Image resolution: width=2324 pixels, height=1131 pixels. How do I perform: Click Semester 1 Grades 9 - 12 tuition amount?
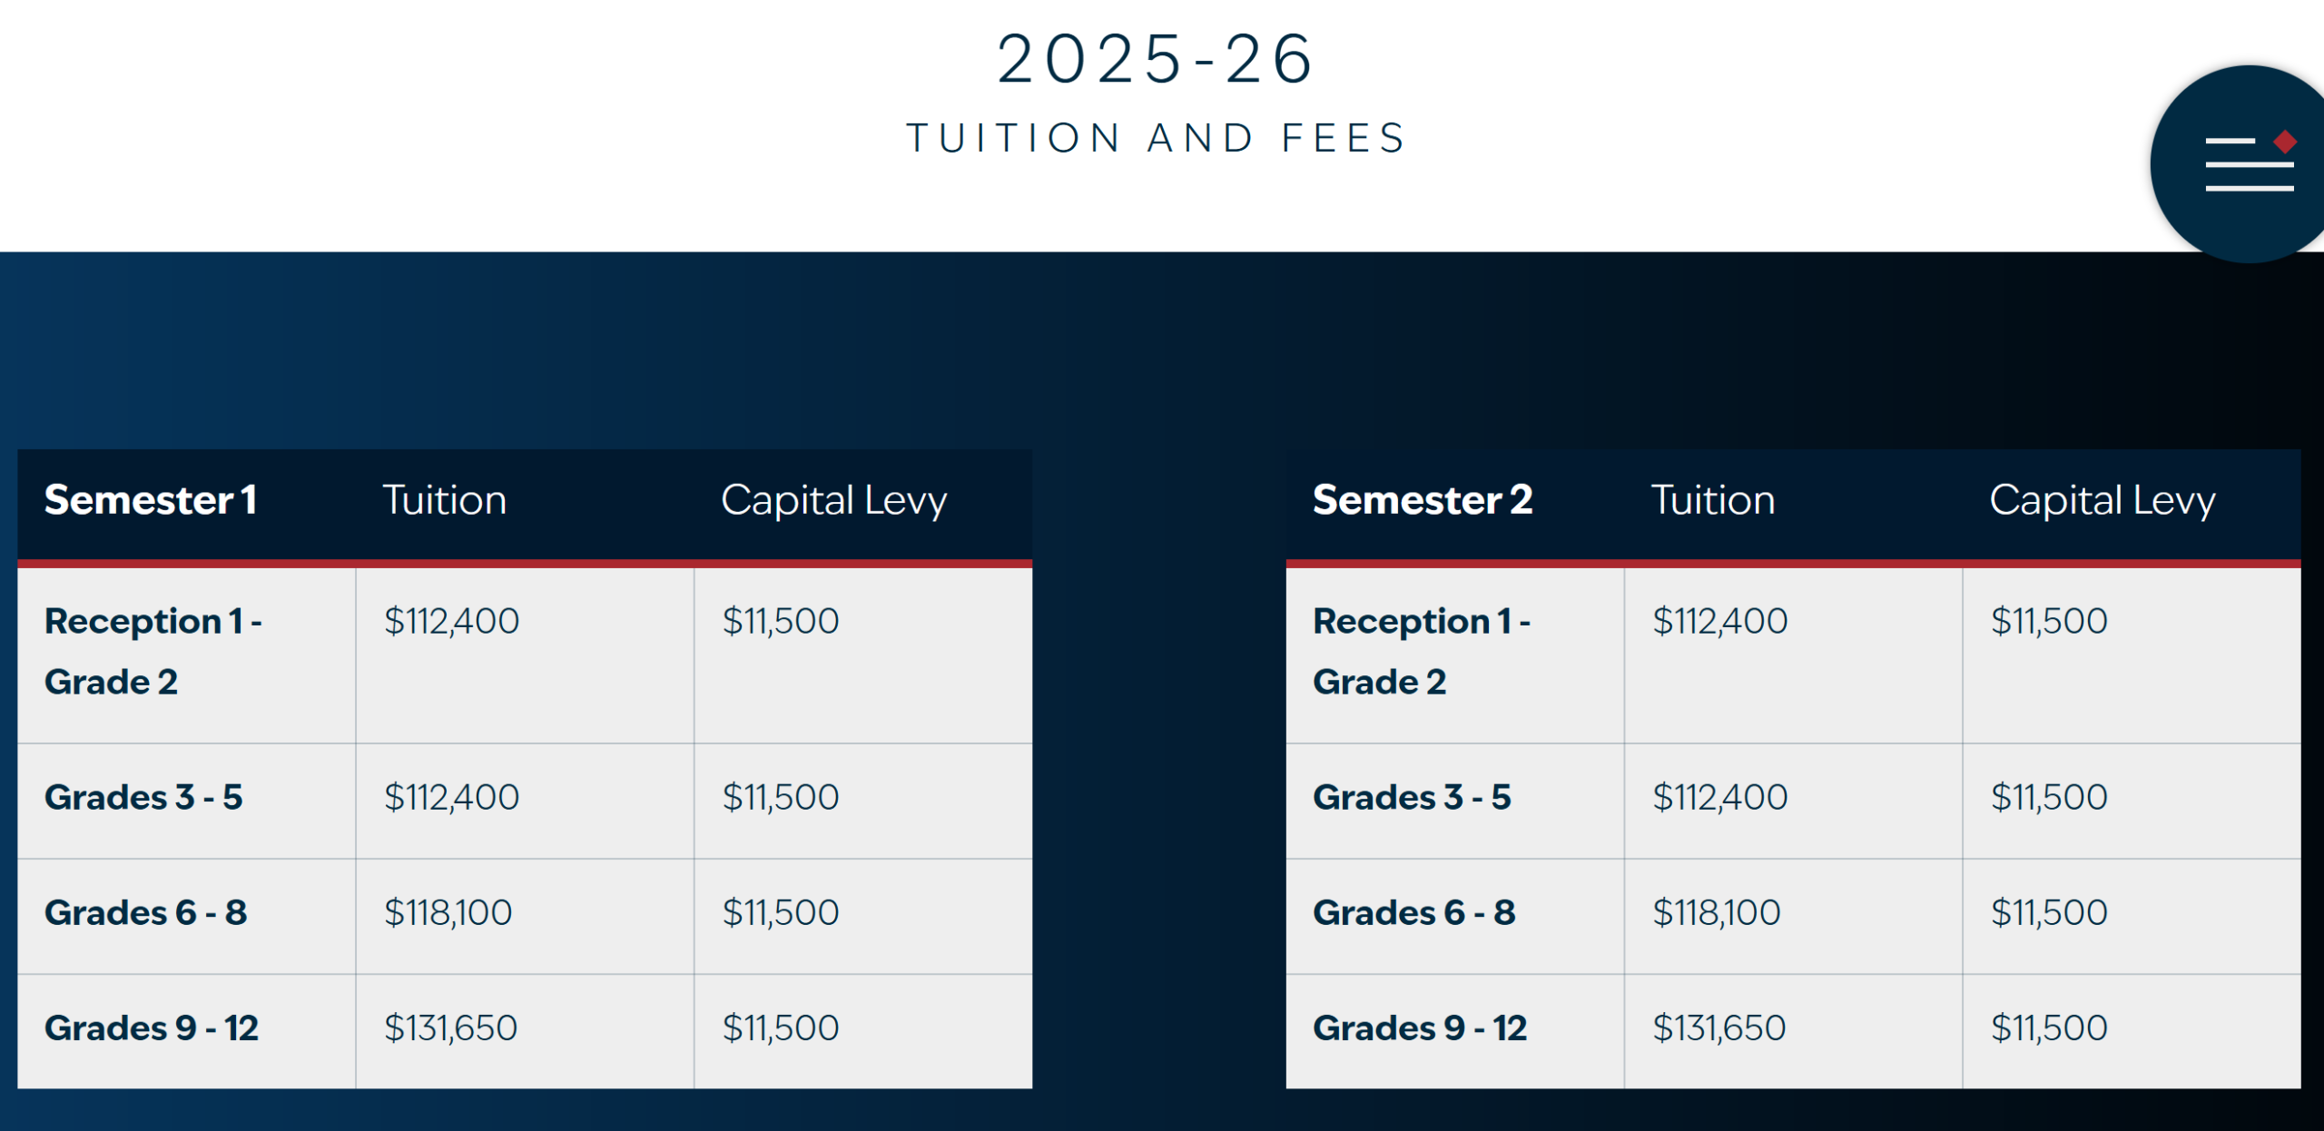[x=450, y=1028]
